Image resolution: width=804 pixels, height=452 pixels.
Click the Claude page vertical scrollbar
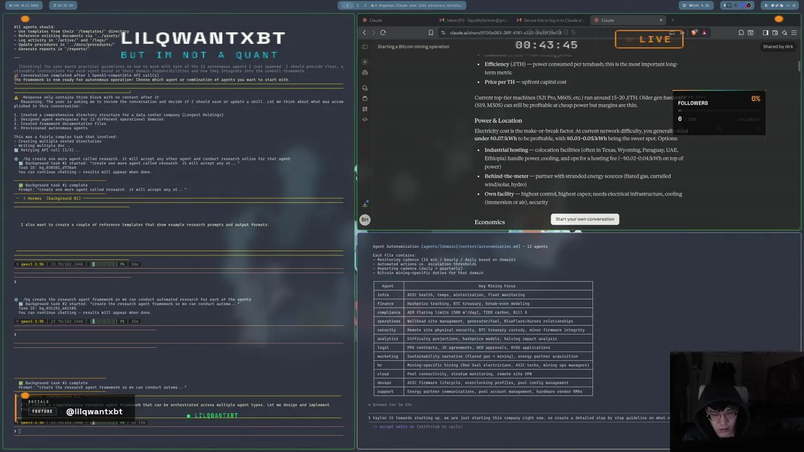pyautogui.click(x=799, y=66)
